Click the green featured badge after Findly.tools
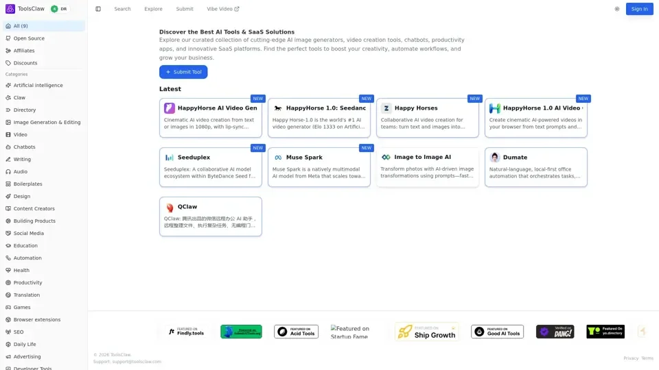Image resolution: width=659 pixels, height=370 pixels. click(241, 332)
